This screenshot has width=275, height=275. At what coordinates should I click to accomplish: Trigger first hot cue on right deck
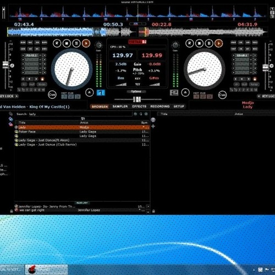(196, 97)
